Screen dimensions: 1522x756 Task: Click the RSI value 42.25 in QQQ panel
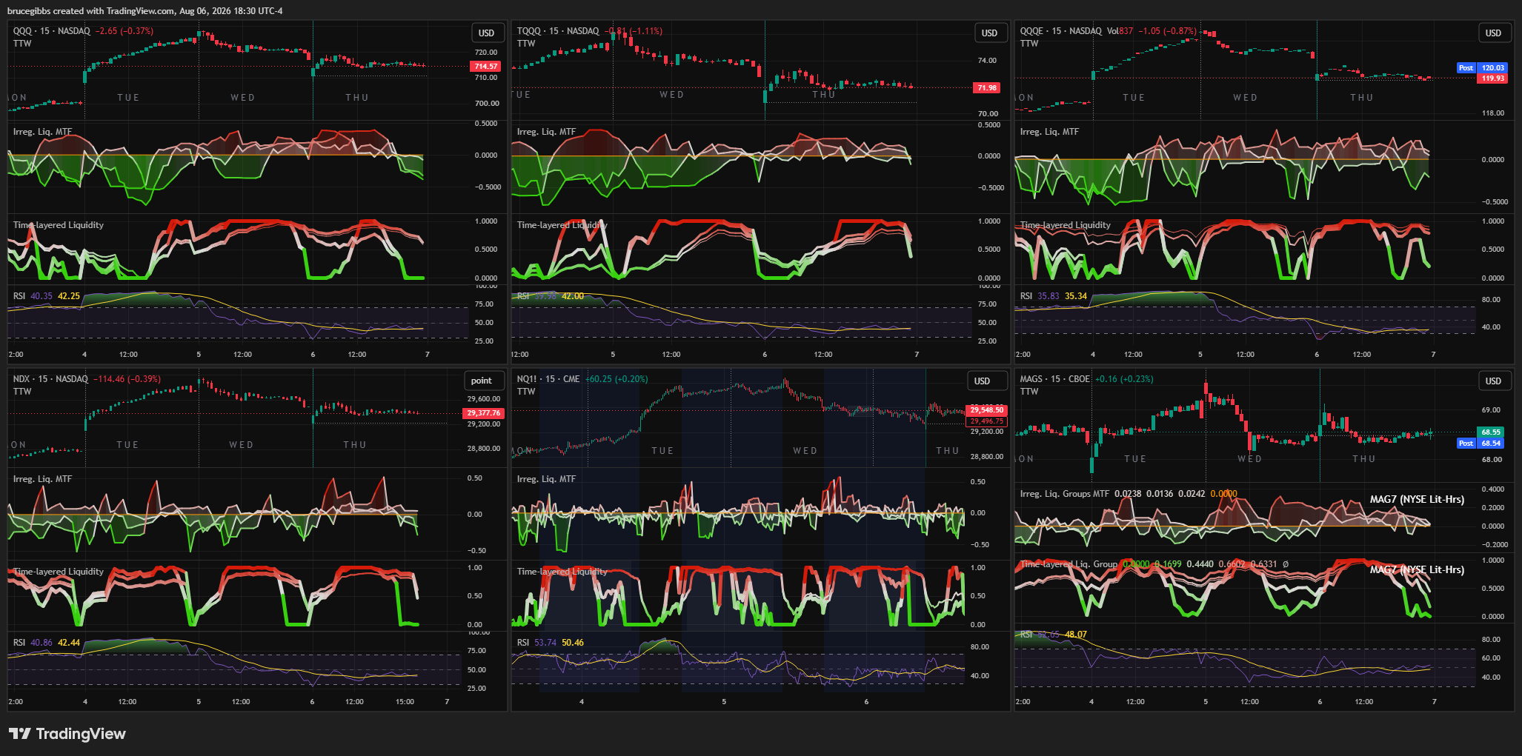coord(69,296)
